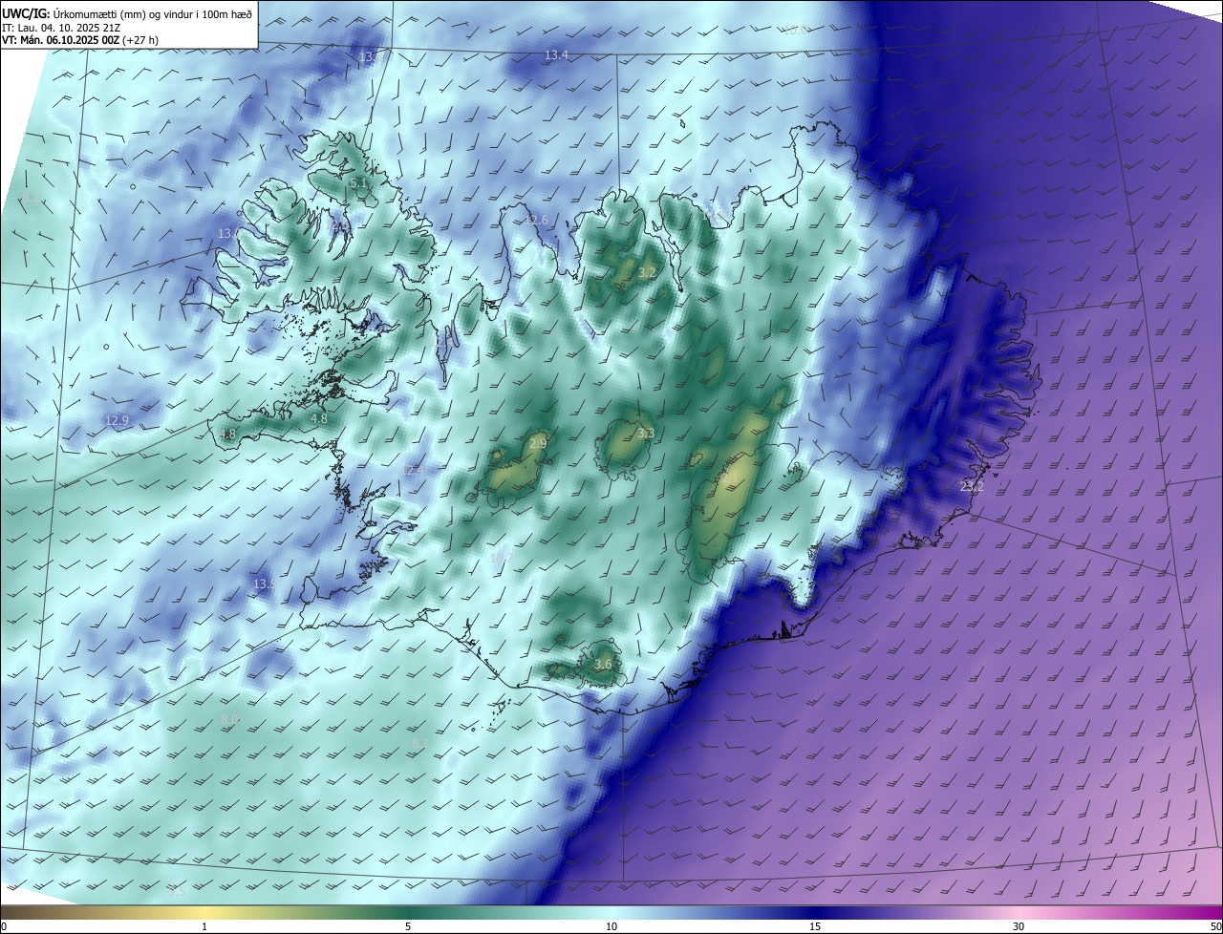Click the 12.6 value label
Image resolution: width=1223 pixels, height=934 pixels.
(538, 221)
